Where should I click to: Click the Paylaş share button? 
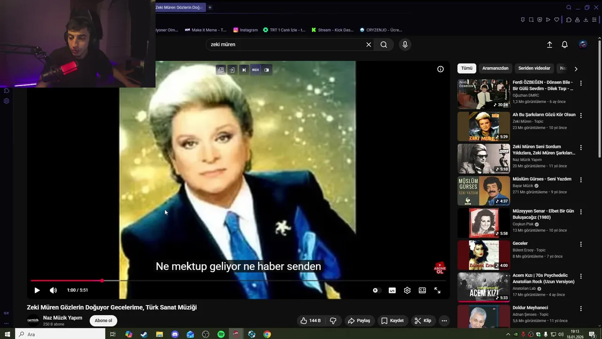coord(359,321)
